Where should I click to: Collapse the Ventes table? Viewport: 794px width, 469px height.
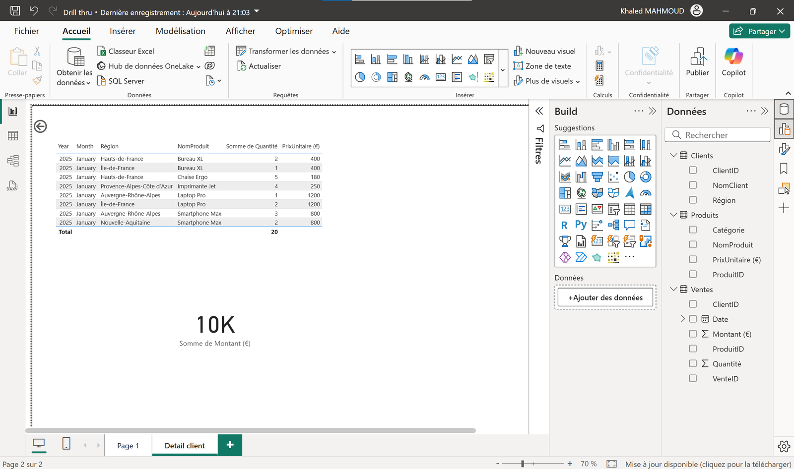pyautogui.click(x=673, y=289)
